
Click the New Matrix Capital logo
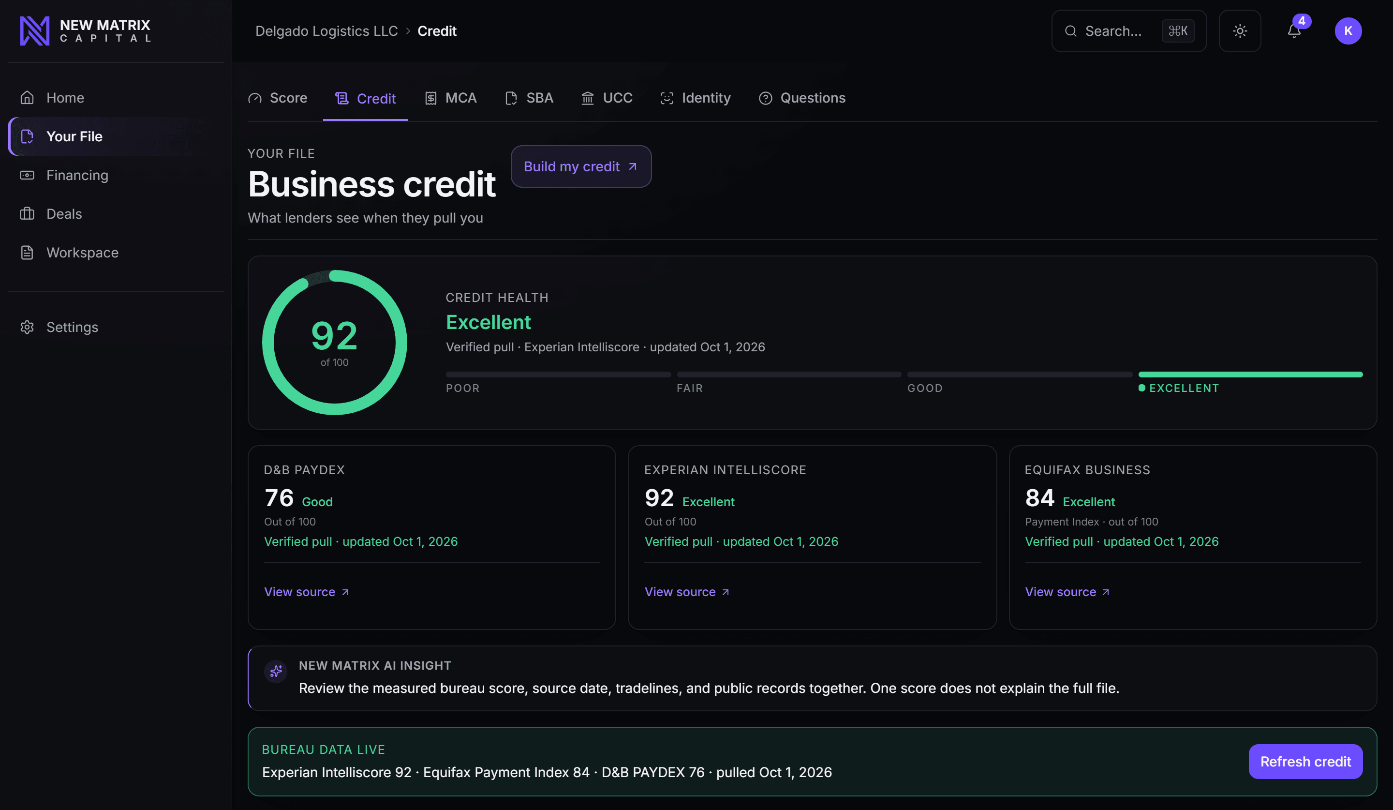coord(85,31)
